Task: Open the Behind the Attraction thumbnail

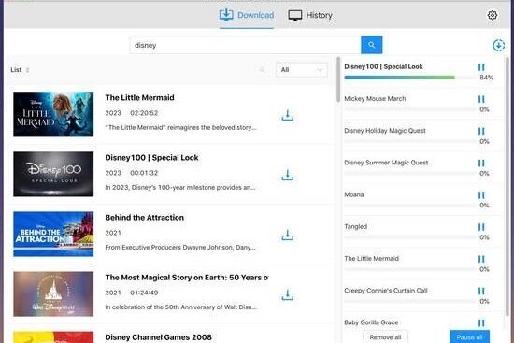Action: 53,235
